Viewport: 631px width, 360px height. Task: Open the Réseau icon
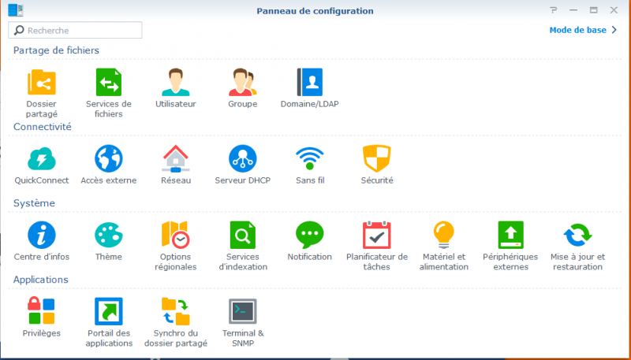175,158
